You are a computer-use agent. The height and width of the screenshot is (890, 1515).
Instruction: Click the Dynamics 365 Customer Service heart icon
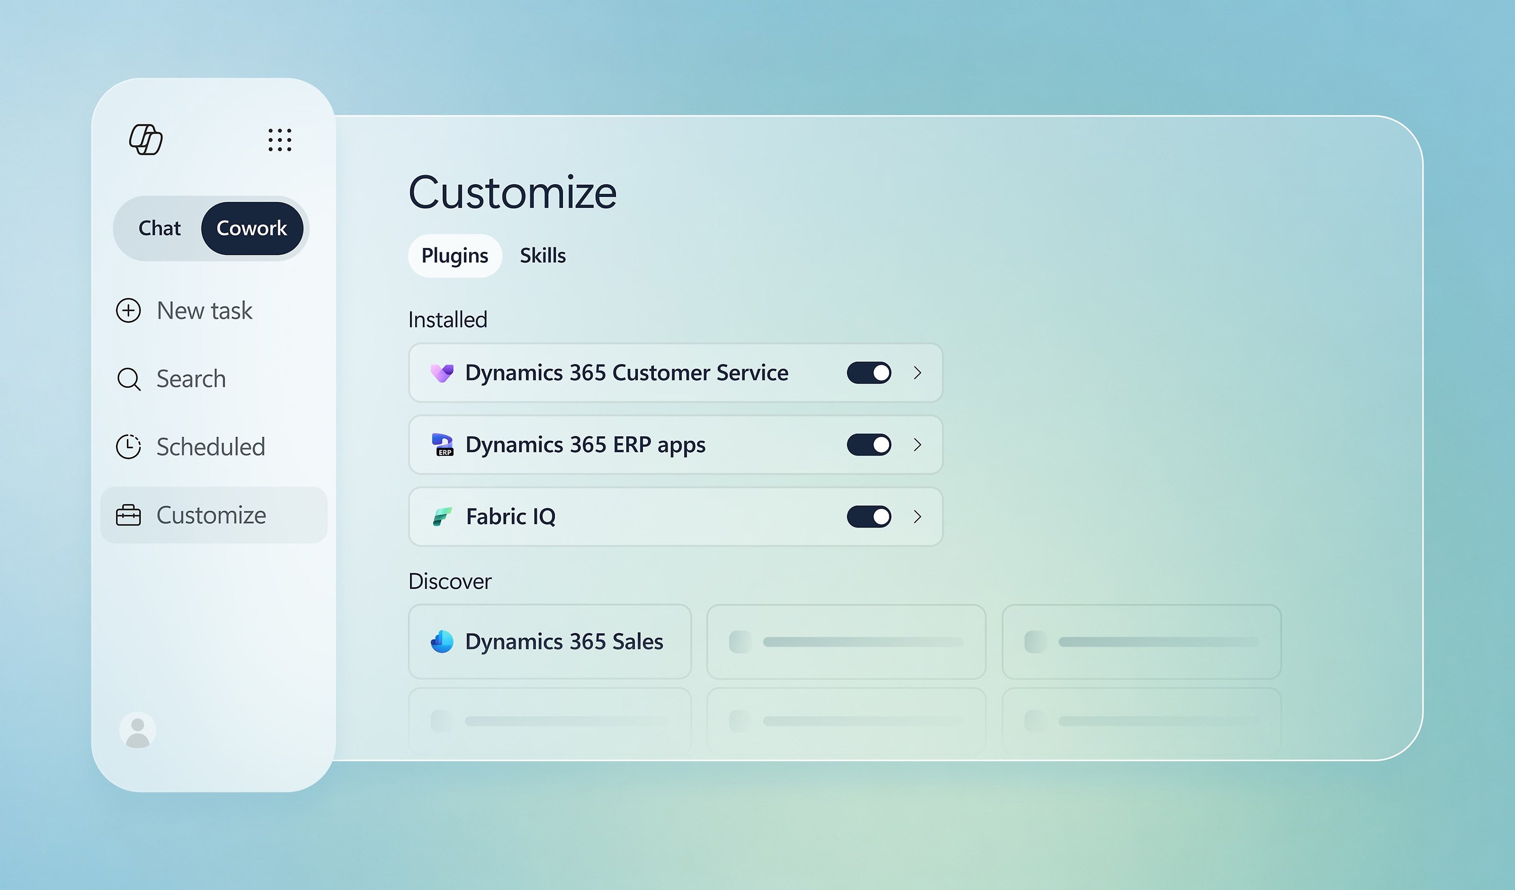pyautogui.click(x=442, y=373)
